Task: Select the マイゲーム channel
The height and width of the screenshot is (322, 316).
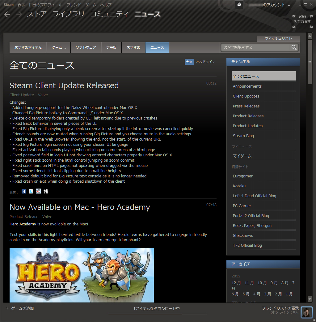Action: pyautogui.click(x=263, y=156)
